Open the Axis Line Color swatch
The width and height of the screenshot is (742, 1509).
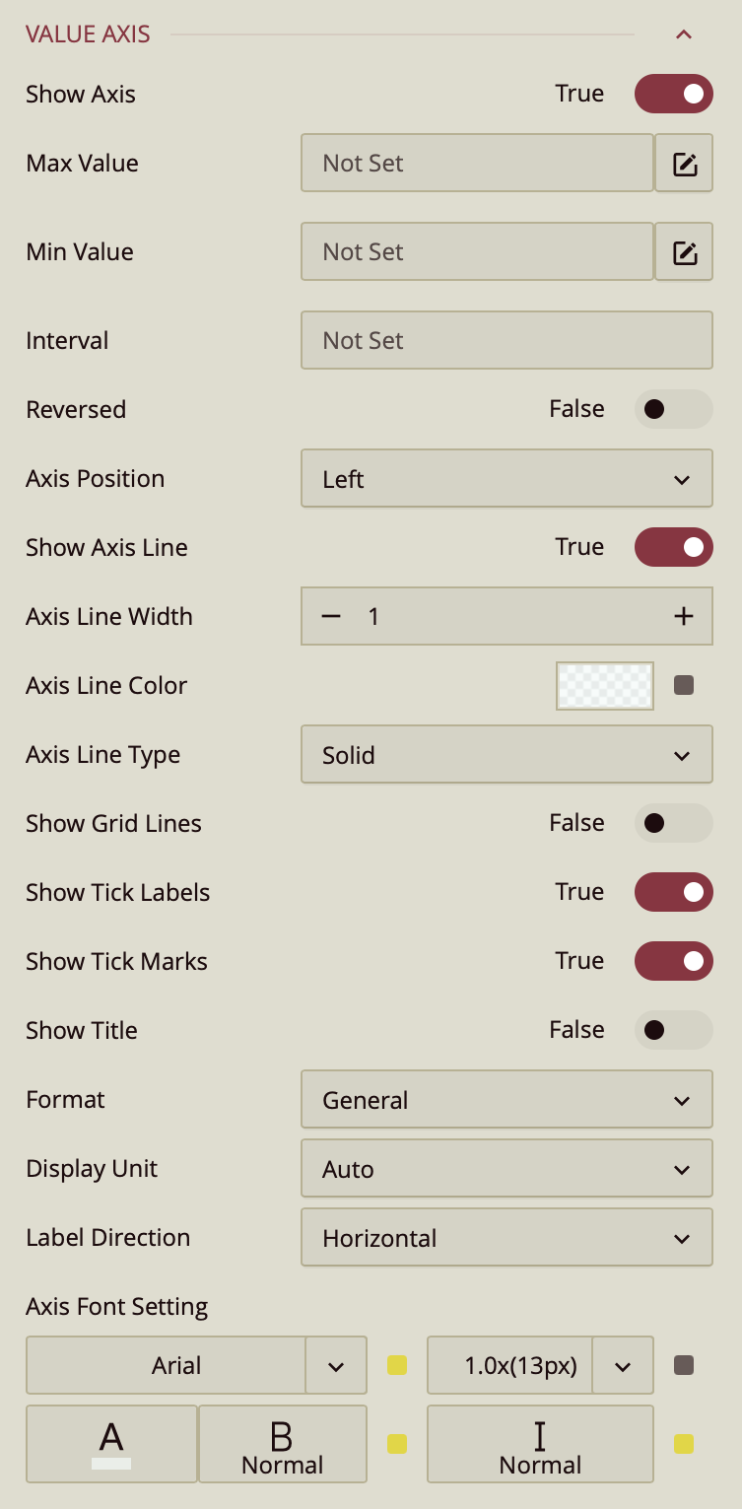coord(605,685)
